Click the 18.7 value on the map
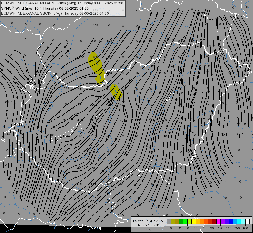The image size is (253, 233). click(x=65, y=136)
